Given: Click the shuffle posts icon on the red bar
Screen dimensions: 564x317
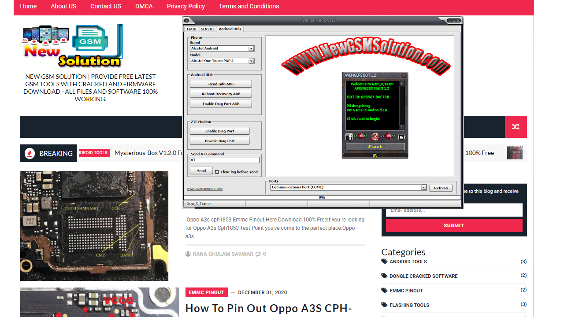Looking at the screenshot, I should pos(516,126).
